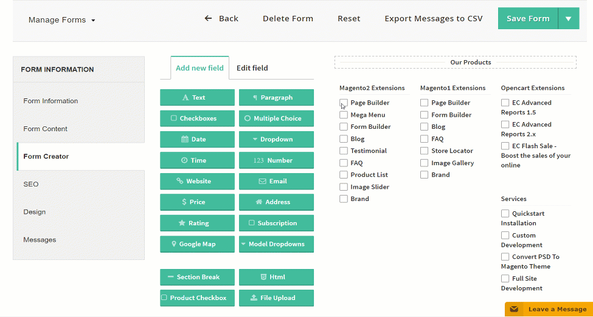Viewport: 593px width, 317px height.
Task: Add a Number field
Action: 277,160
